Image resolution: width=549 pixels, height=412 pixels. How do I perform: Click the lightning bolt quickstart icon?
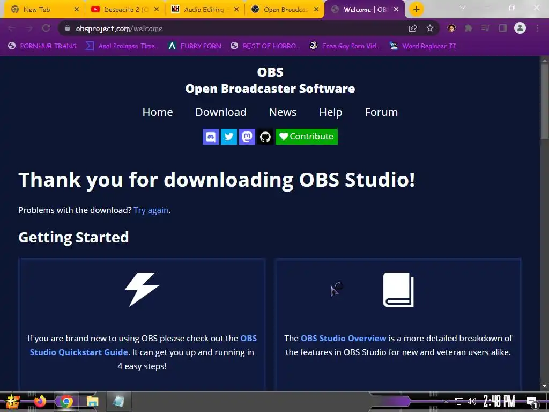coord(142,289)
